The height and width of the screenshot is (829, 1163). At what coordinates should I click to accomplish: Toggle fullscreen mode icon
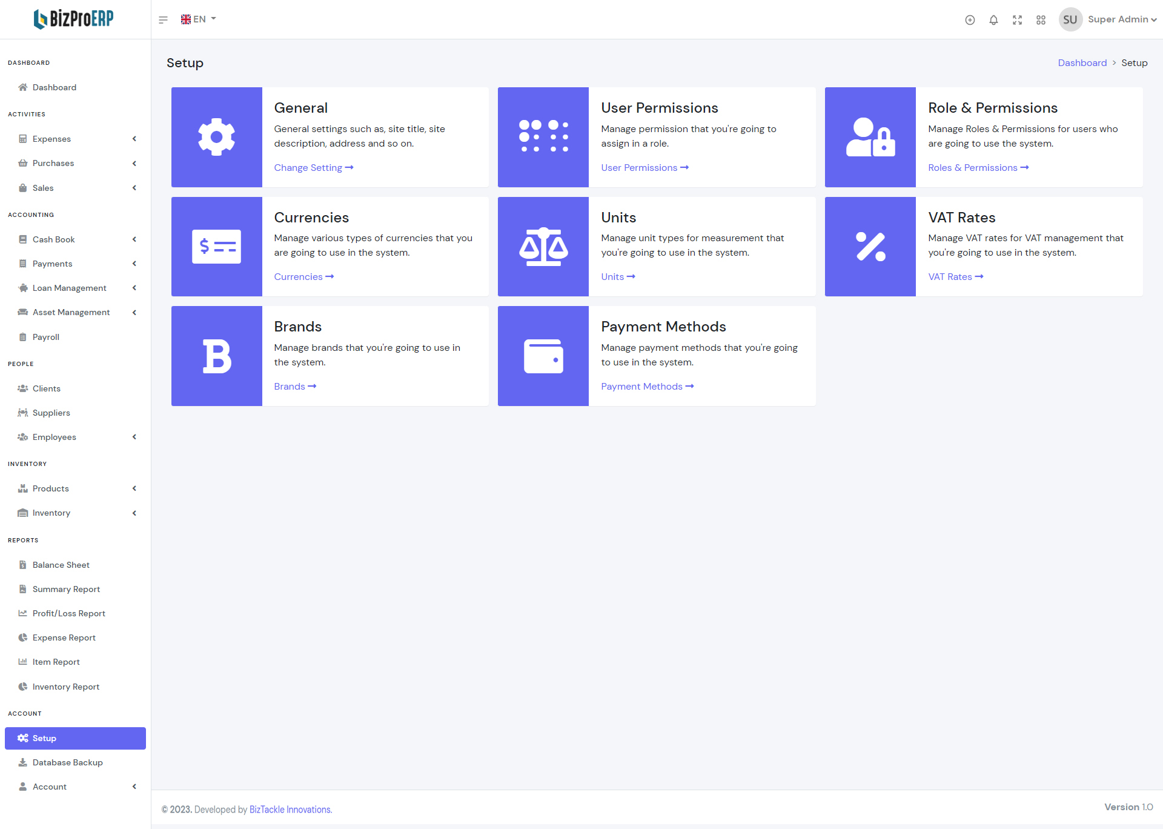[1017, 20]
